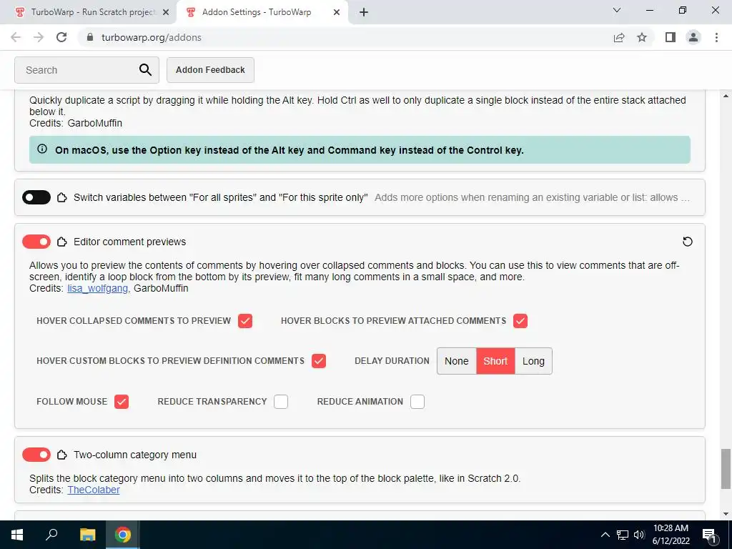The height and width of the screenshot is (549, 732).
Task: Open lisa_wolfgang credit link
Action: click(97, 289)
